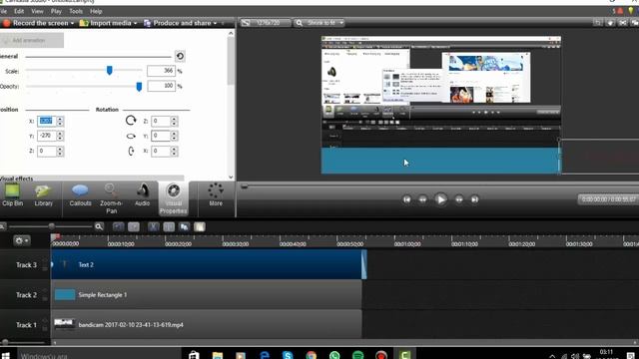Reset the General visual properties
The height and width of the screenshot is (359, 639).
tap(180, 56)
